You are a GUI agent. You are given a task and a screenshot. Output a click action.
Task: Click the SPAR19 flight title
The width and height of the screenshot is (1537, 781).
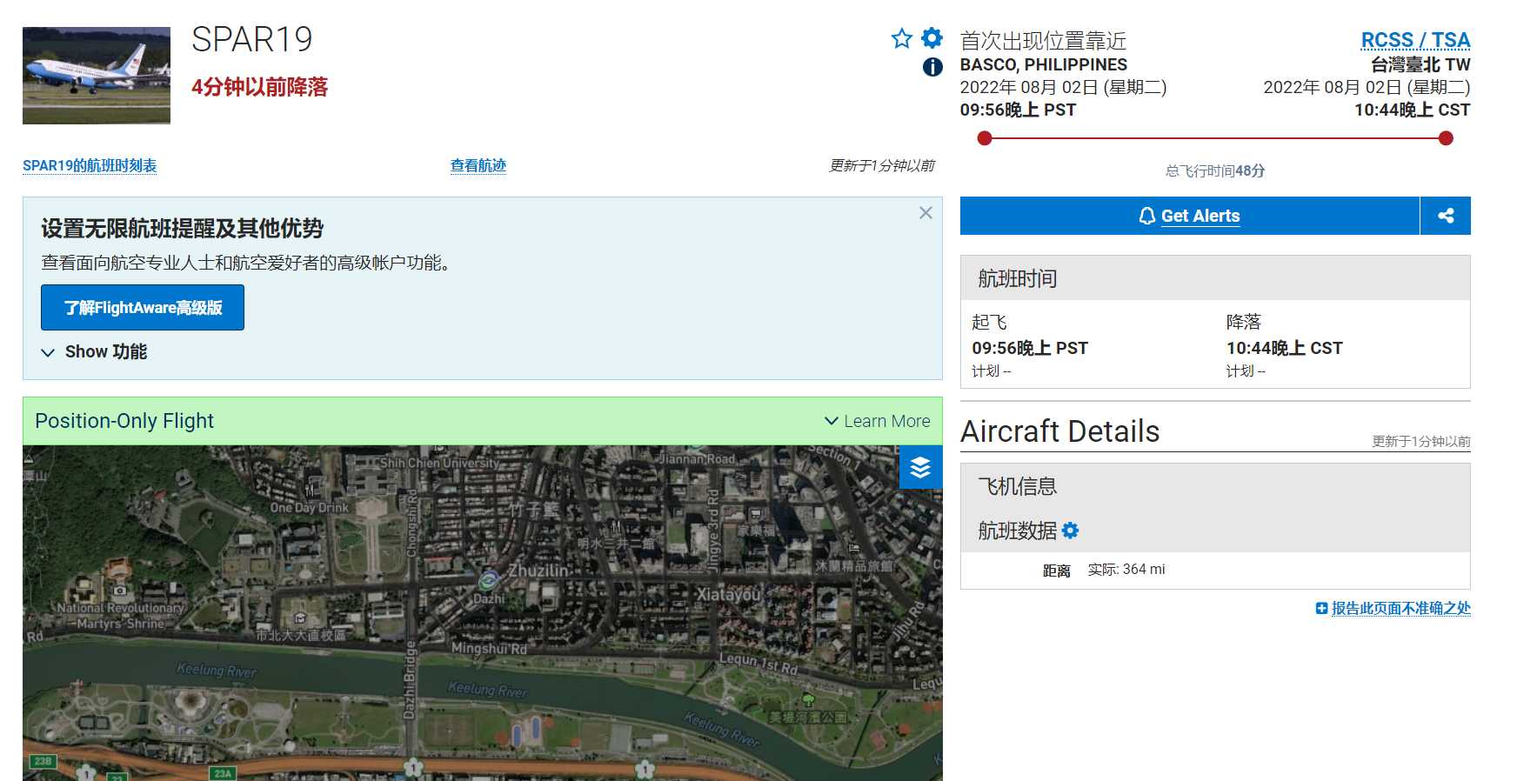251,39
